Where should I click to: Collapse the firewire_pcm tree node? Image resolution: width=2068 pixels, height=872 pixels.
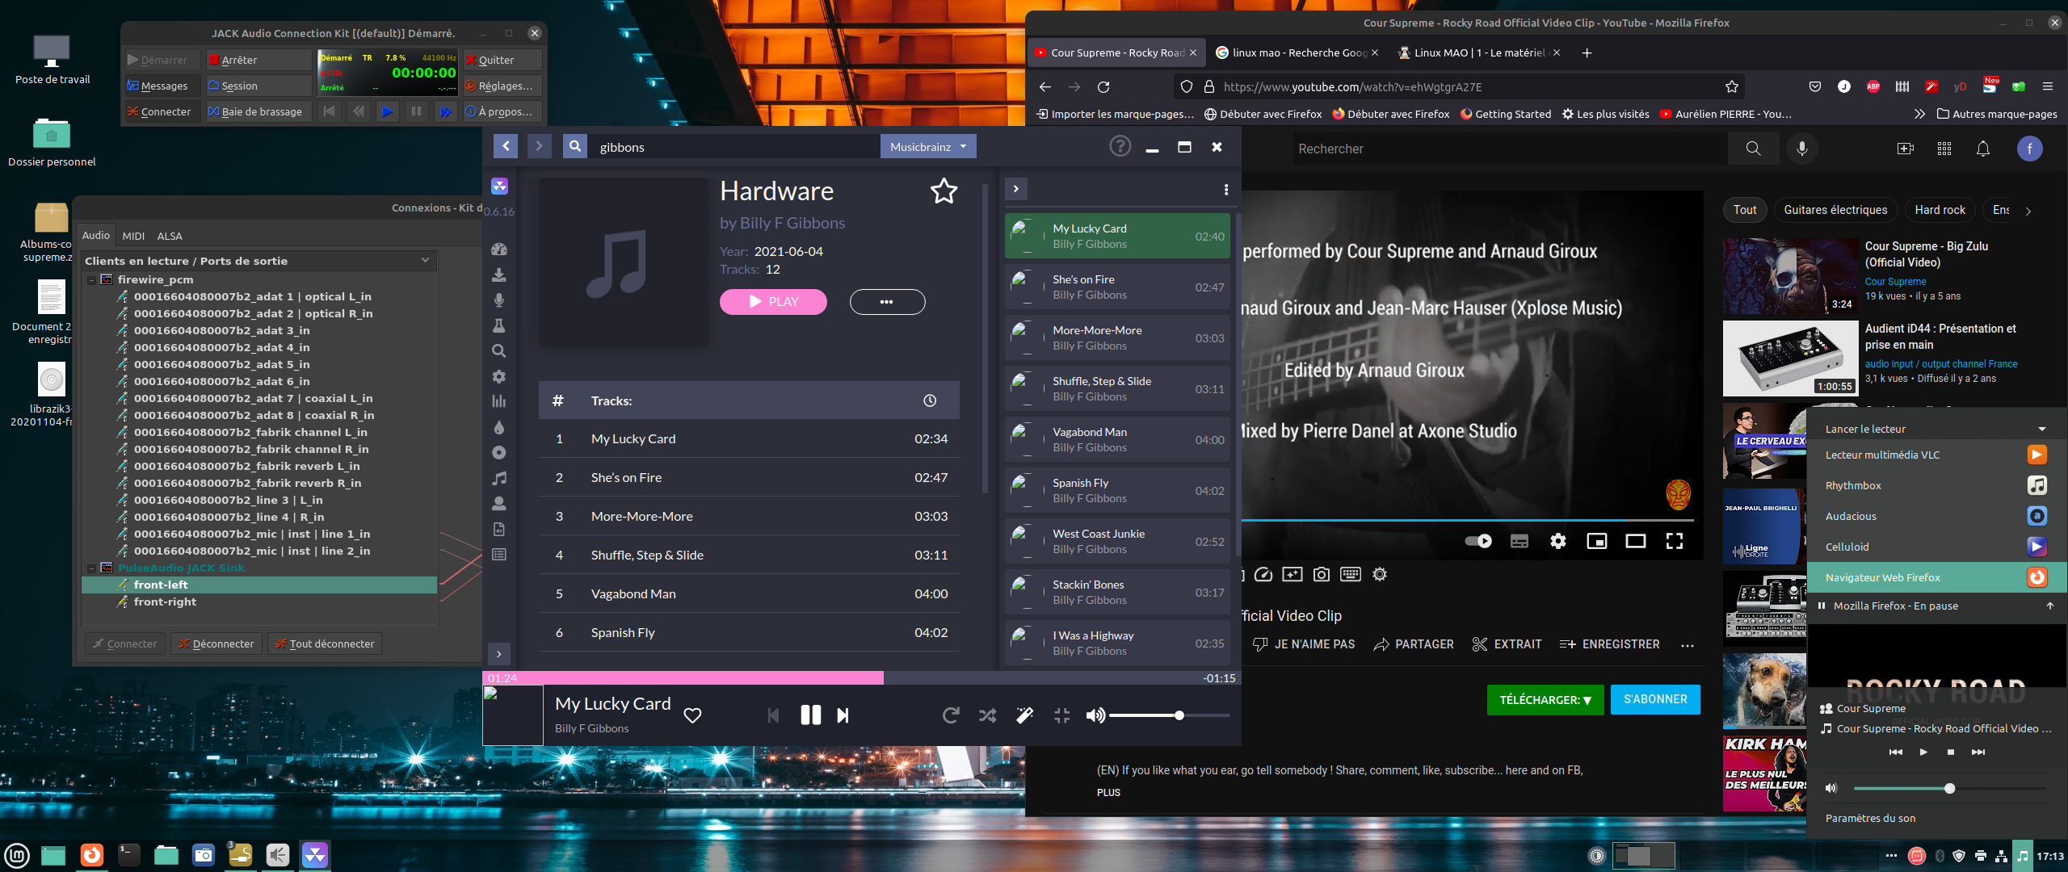tap(92, 280)
